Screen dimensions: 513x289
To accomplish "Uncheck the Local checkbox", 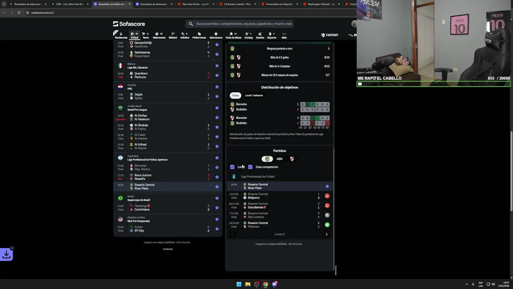I will tap(232, 167).
